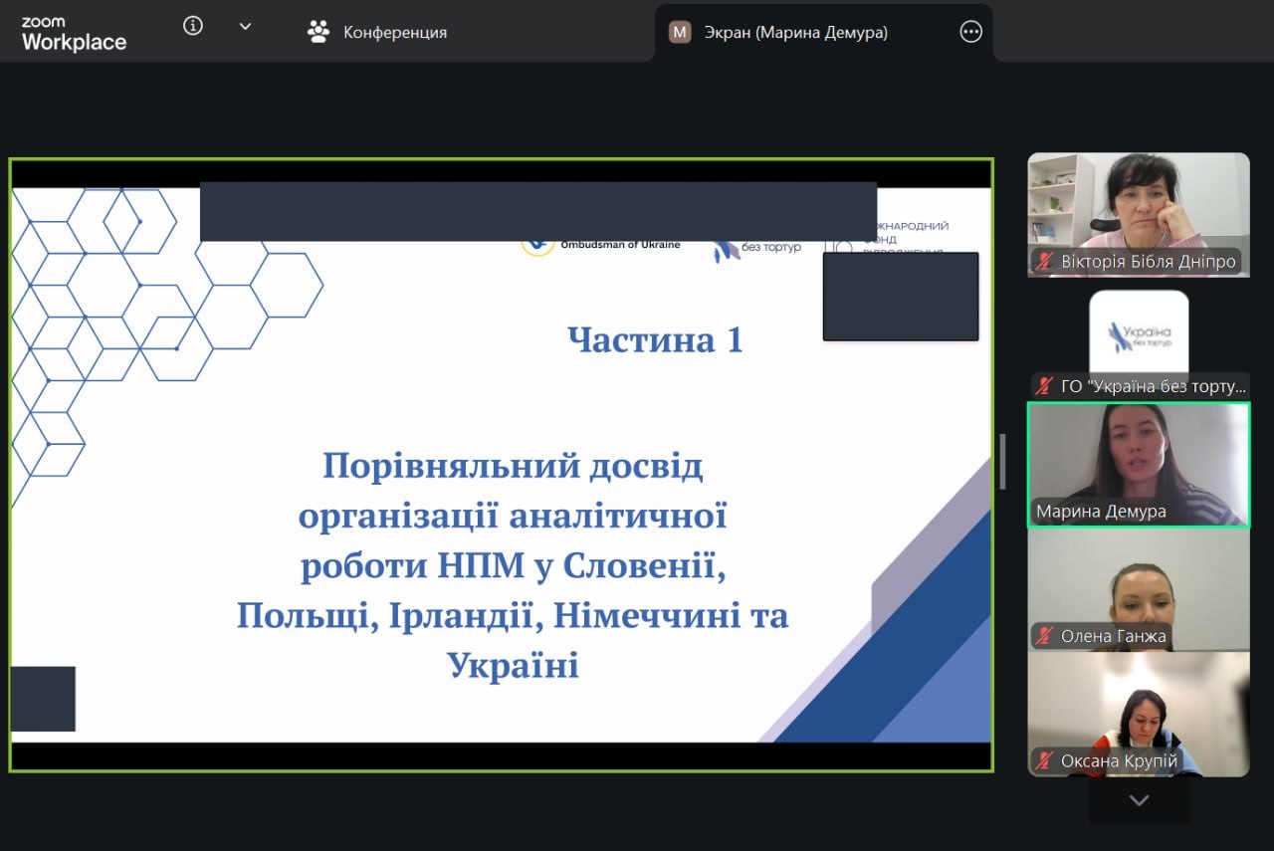The width and height of the screenshot is (1274, 851).
Task: Click the Марина Демура name label
Action: point(1101,512)
